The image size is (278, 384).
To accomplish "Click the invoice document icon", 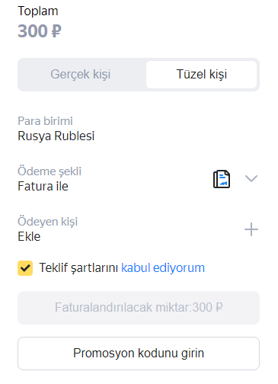I will (x=222, y=179).
